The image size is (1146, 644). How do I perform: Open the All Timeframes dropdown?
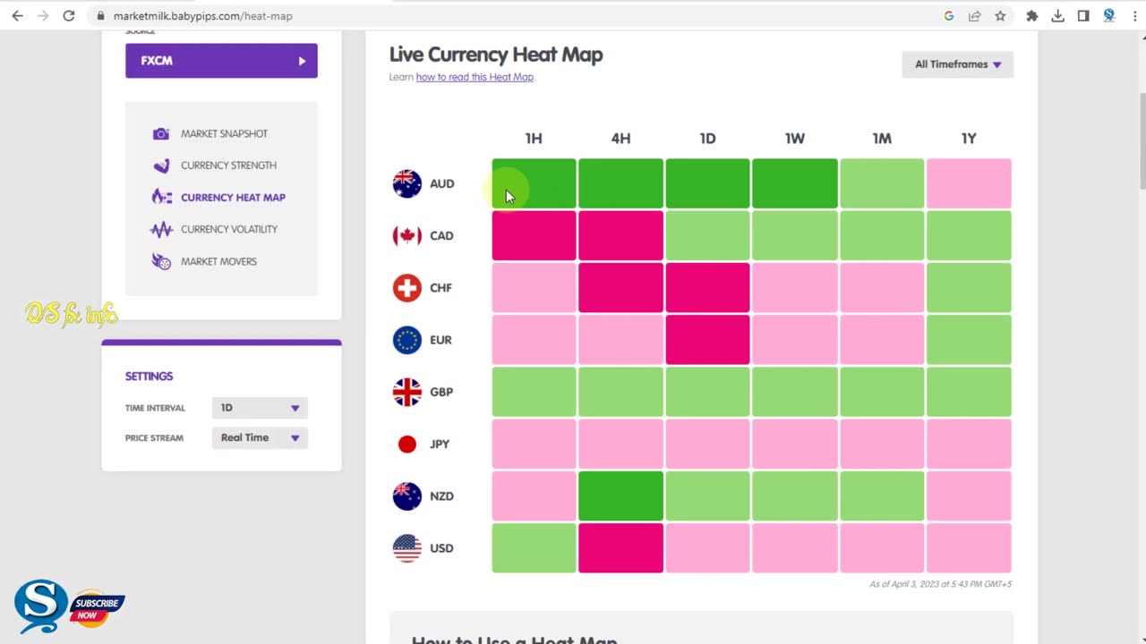pos(957,64)
